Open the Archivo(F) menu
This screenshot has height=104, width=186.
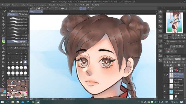[x=6, y=5]
